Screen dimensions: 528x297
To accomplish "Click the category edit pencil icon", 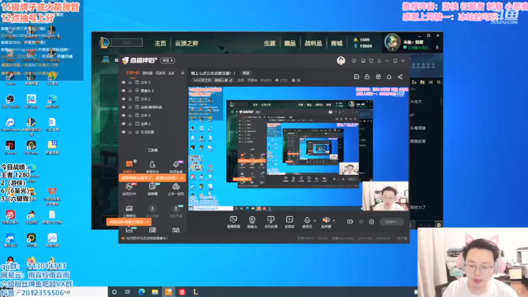I will click(231, 80).
